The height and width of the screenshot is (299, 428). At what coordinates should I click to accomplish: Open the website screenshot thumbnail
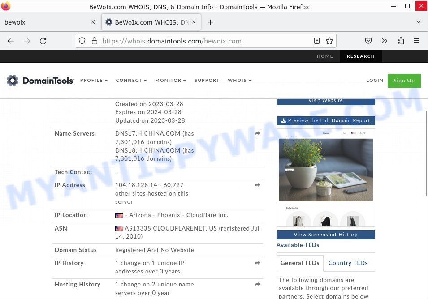(x=326, y=178)
